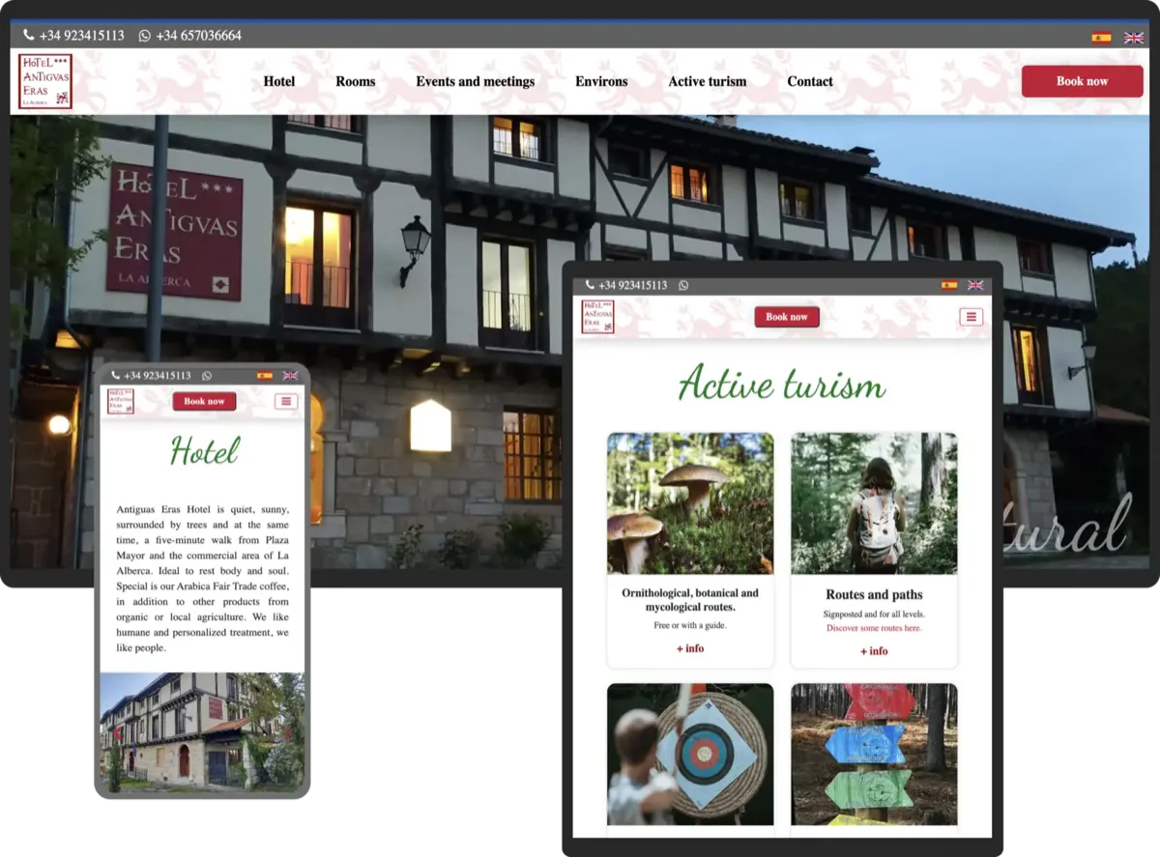Click the UK flag in desktop header

[x=1133, y=38]
